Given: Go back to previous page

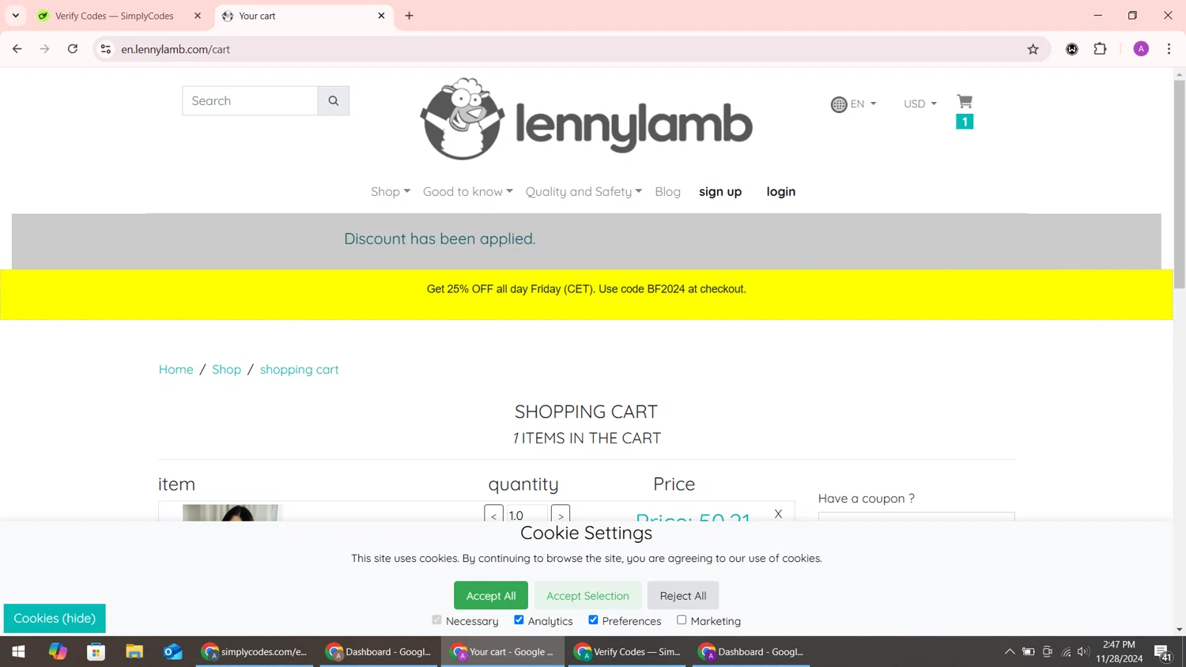Looking at the screenshot, I should pyautogui.click(x=17, y=49).
